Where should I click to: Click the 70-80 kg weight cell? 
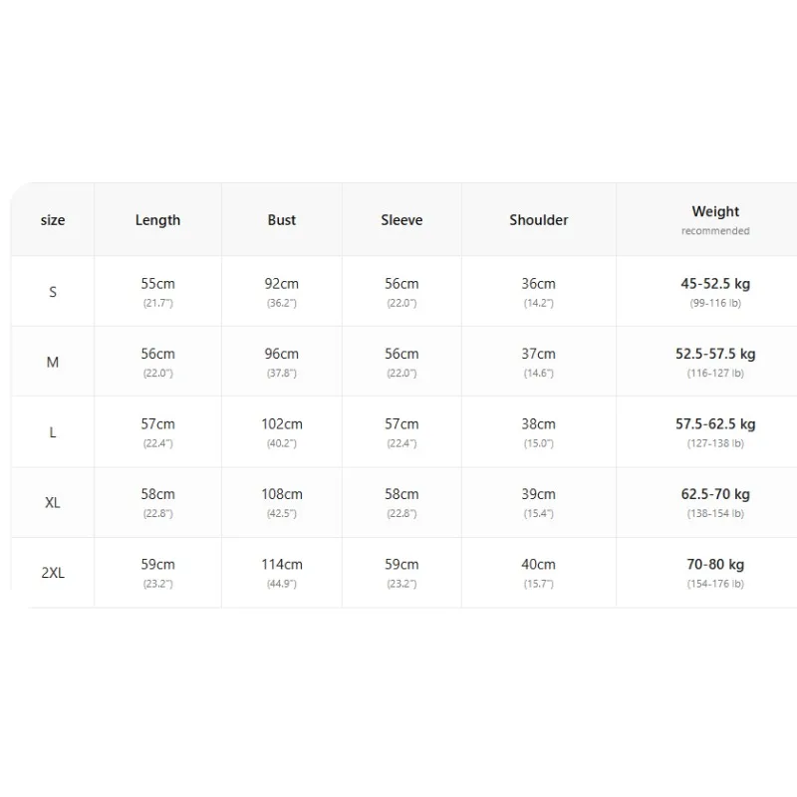tap(715, 572)
